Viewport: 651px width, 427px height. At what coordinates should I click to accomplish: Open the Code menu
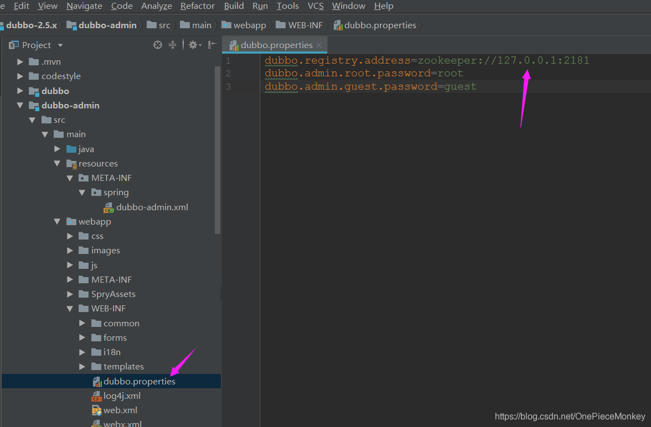122,6
